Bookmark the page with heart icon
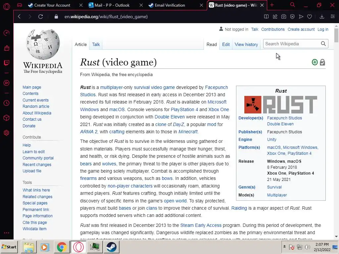This screenshot has height=254, width=339. 310,17
